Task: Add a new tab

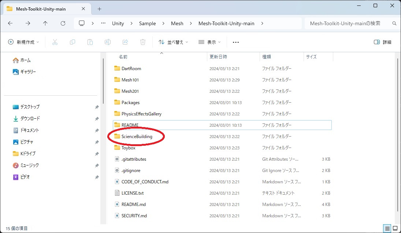Action: tap(100, 9)
